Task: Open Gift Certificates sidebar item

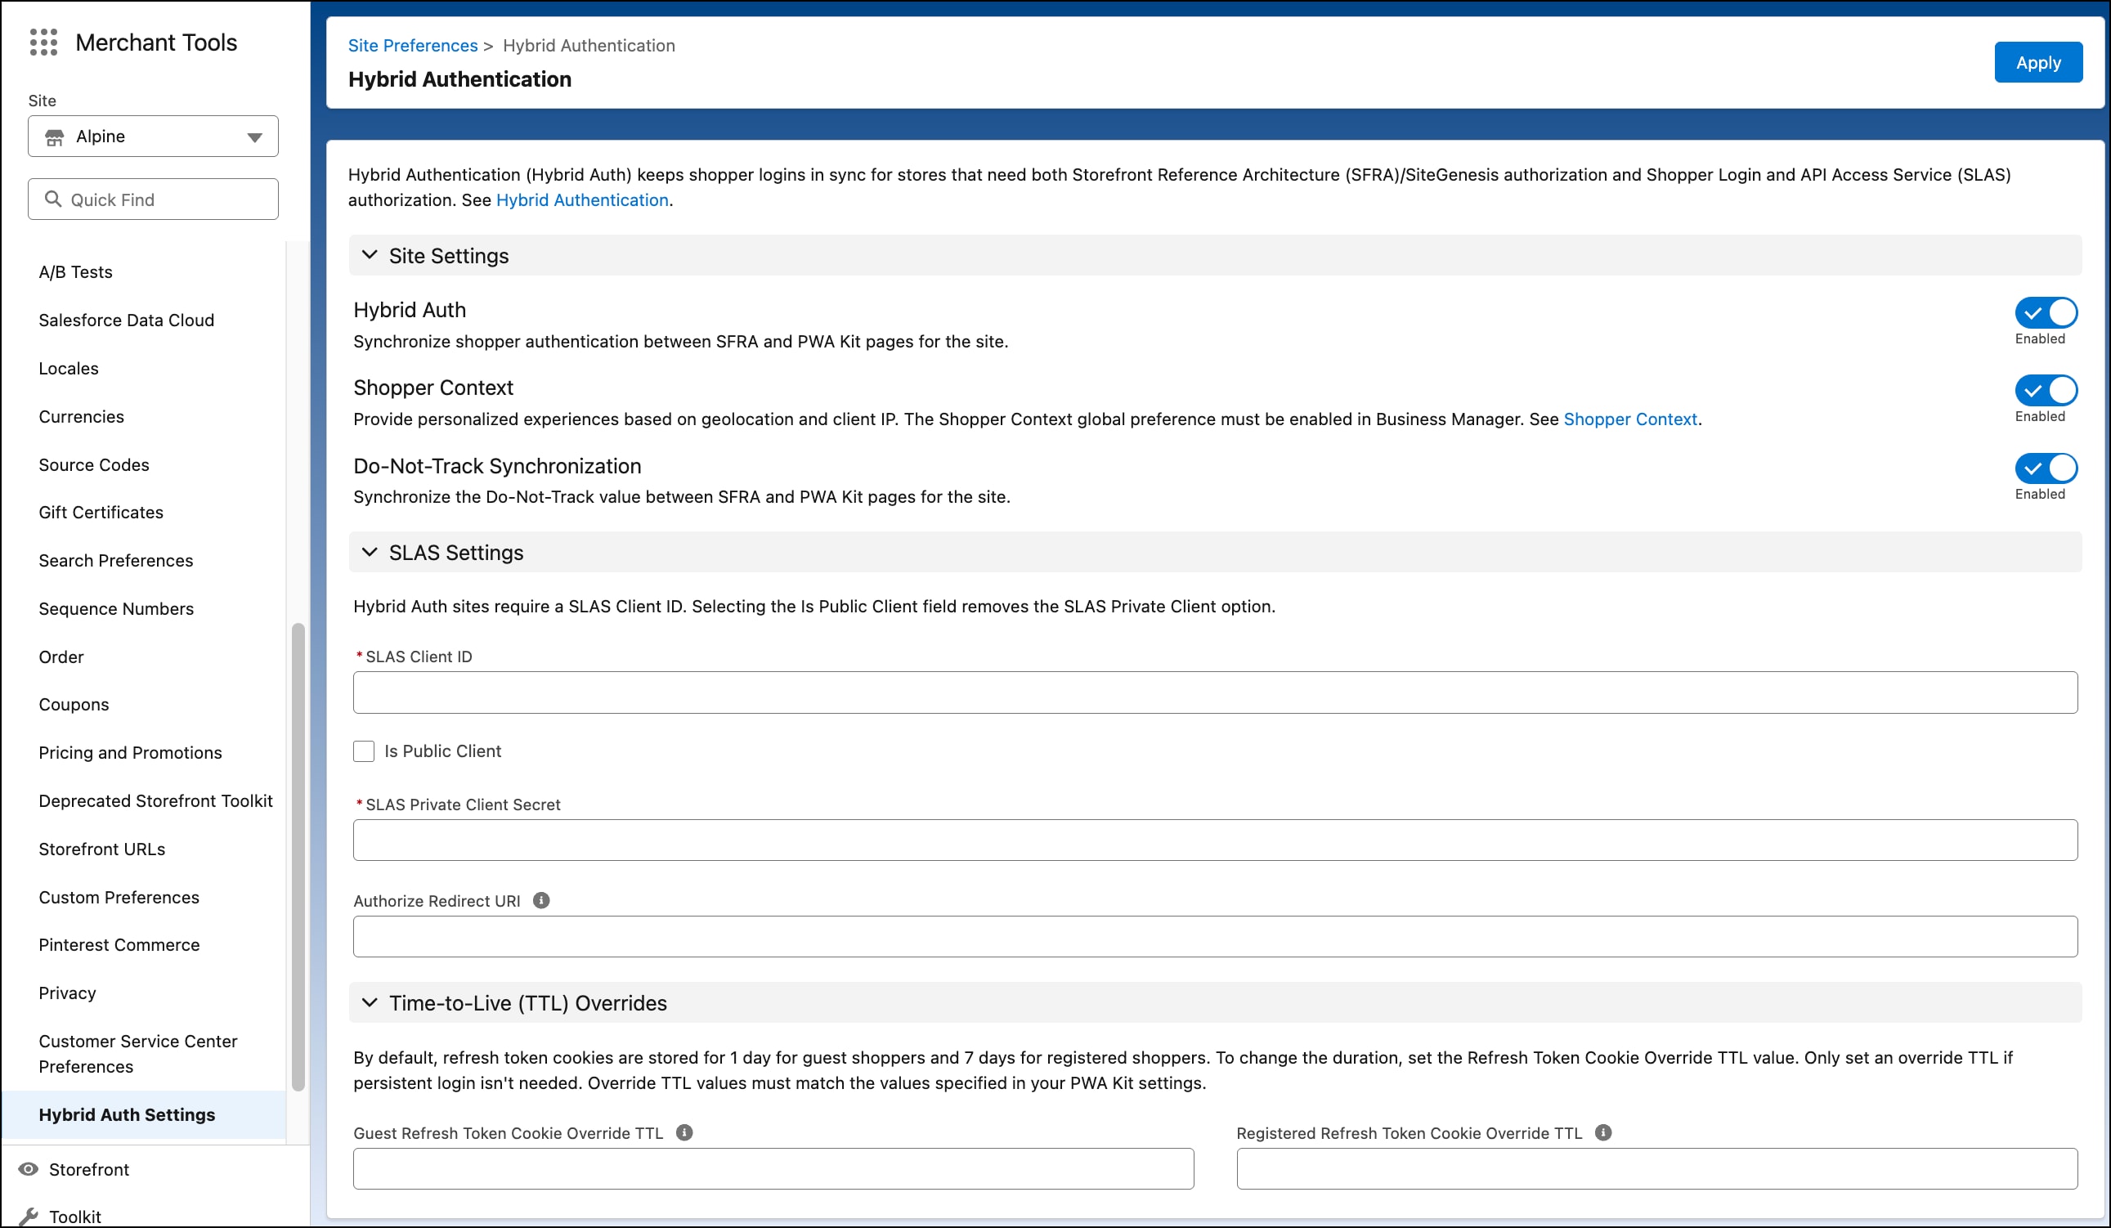Action: [x=101, y=513]
